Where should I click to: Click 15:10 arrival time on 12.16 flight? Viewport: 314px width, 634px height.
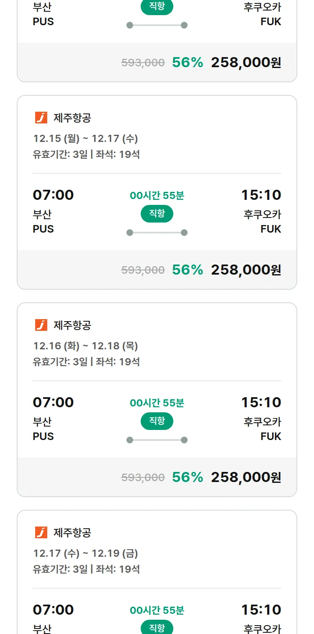point(261,402)
